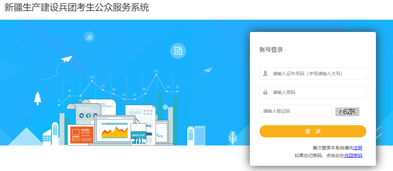Click the orange 登录 login button
393x171 pixels.
tap(313, 131)
